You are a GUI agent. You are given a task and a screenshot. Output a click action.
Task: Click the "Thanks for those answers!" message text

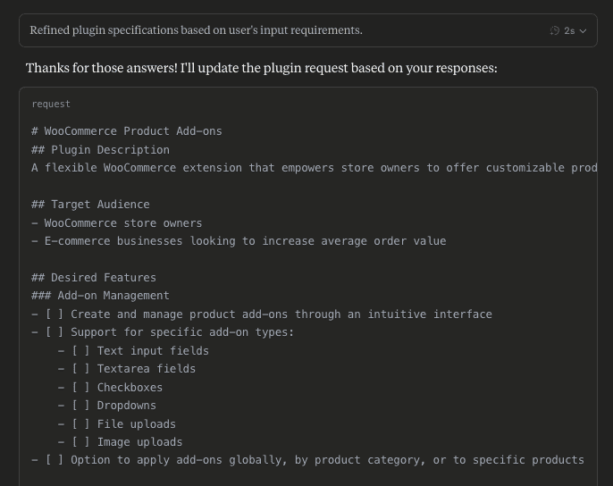(102, 68)
